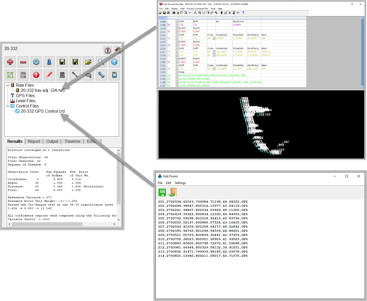Open the AR code dropdown on row 1113

214,38
